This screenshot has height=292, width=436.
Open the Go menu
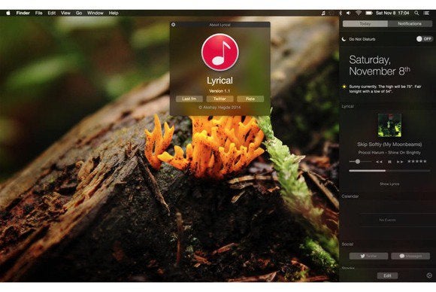point(79,13)
